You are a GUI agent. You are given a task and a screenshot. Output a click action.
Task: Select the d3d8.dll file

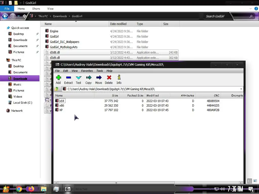coord(111,53)
